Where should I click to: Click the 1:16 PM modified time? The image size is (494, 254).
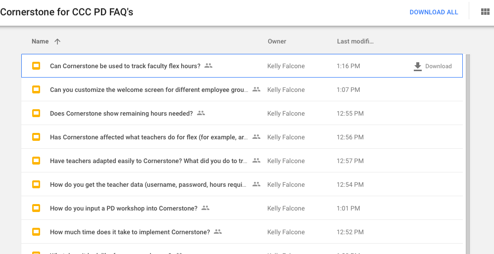348,66
